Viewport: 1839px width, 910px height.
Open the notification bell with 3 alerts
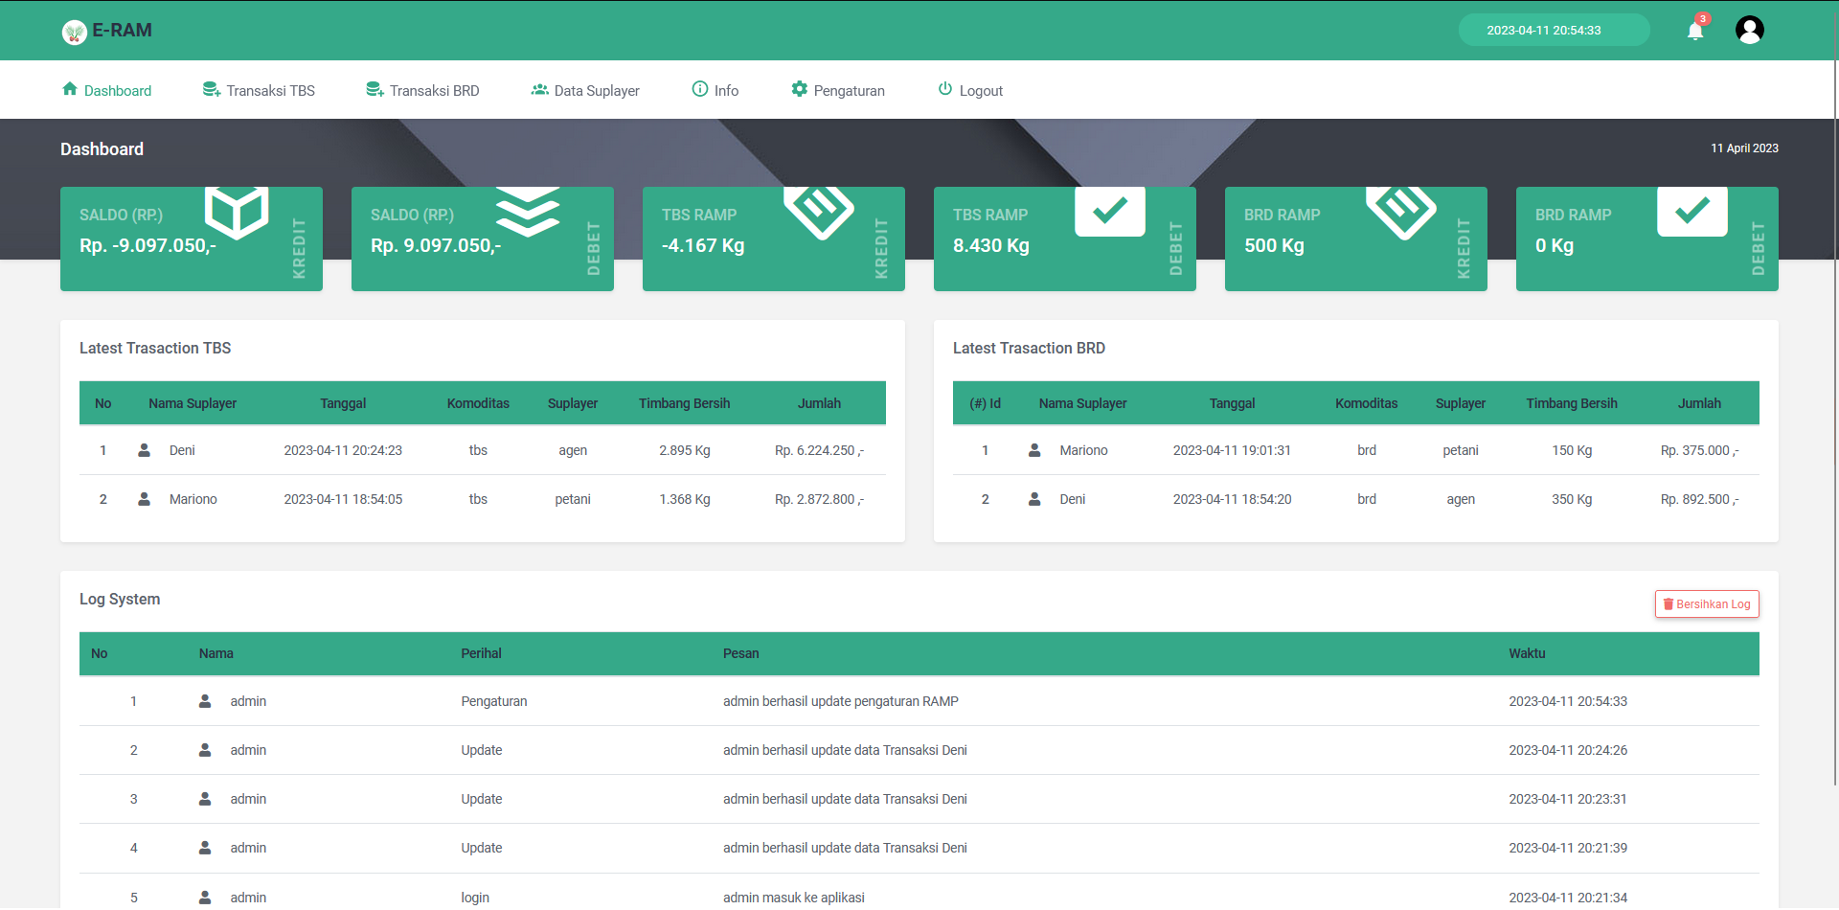pos(1694,30)
